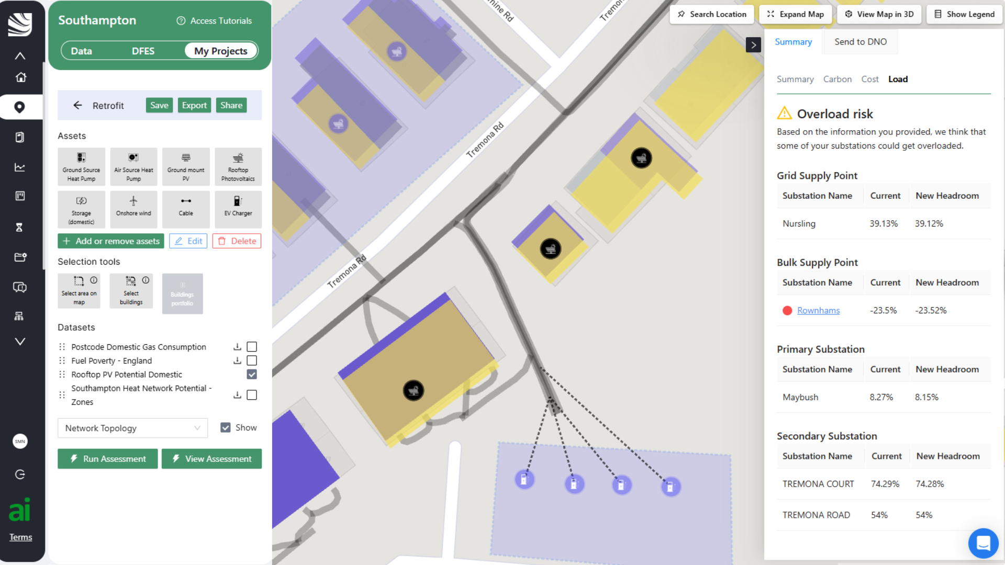Select the Ground Source Heat Pump asset
Image resolution: width=1005 pixels, height=565 pixels.
(x=81, y=166)
